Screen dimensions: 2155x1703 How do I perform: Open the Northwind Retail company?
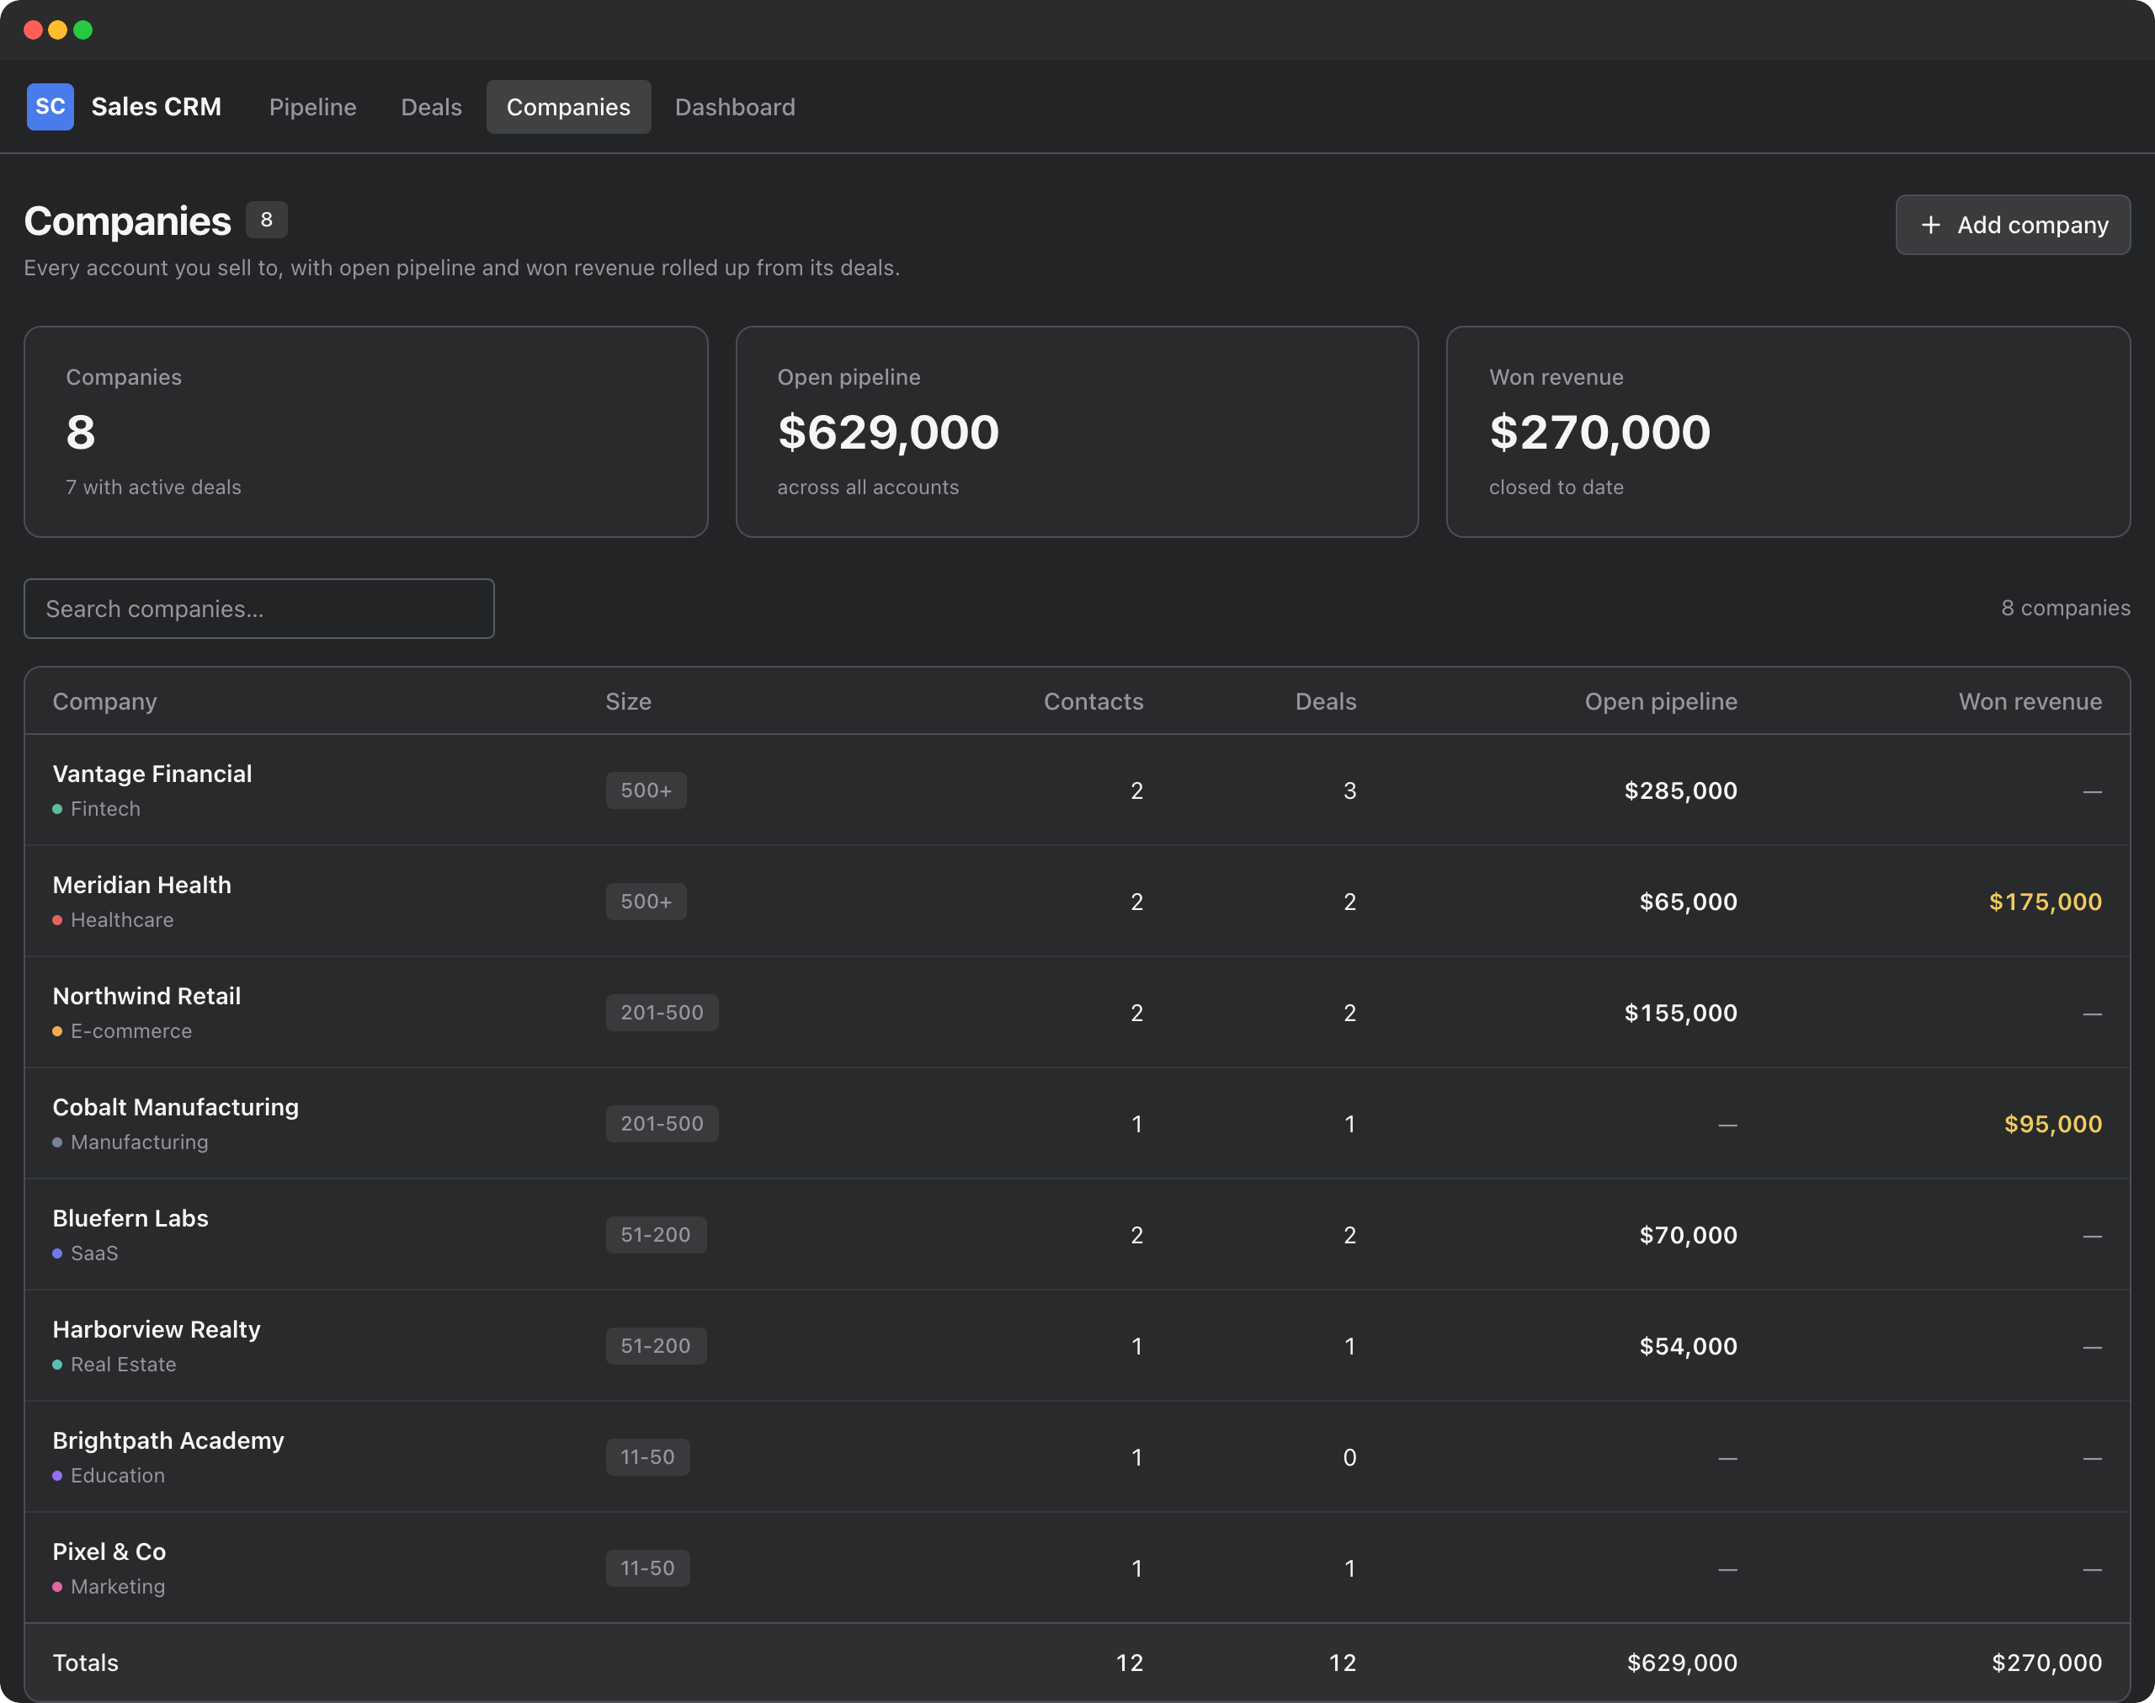tap(146, 996)
